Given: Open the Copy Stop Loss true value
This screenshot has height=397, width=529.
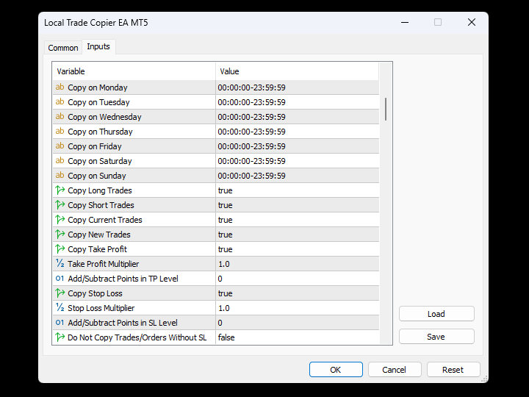Looking at the screenshot, I should coord(298,293).
